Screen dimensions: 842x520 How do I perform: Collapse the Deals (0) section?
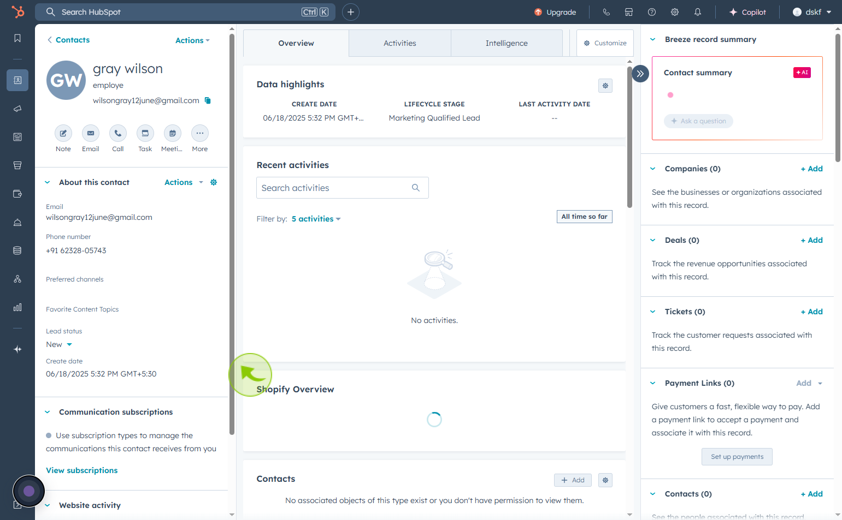coord(652,240)
